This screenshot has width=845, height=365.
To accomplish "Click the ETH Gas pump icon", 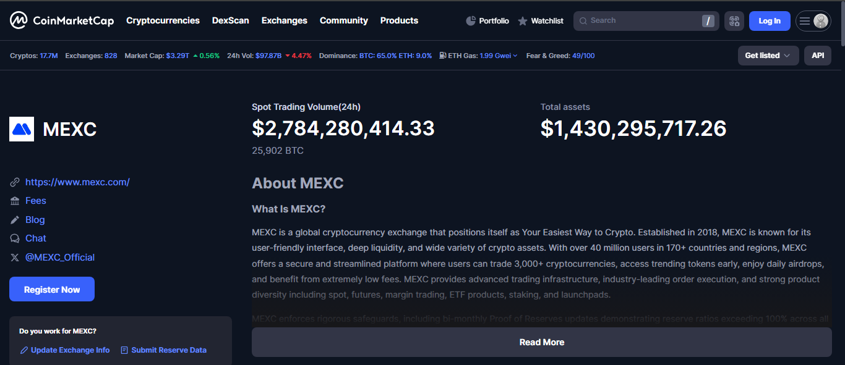I will 443,56.
